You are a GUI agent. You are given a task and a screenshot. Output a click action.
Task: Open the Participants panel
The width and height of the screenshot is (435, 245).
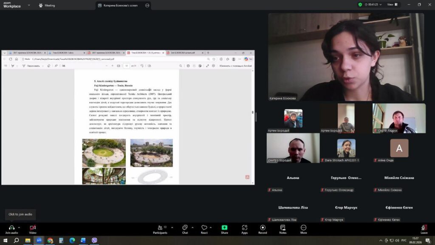pyautogui.click(x=160, y=228)
